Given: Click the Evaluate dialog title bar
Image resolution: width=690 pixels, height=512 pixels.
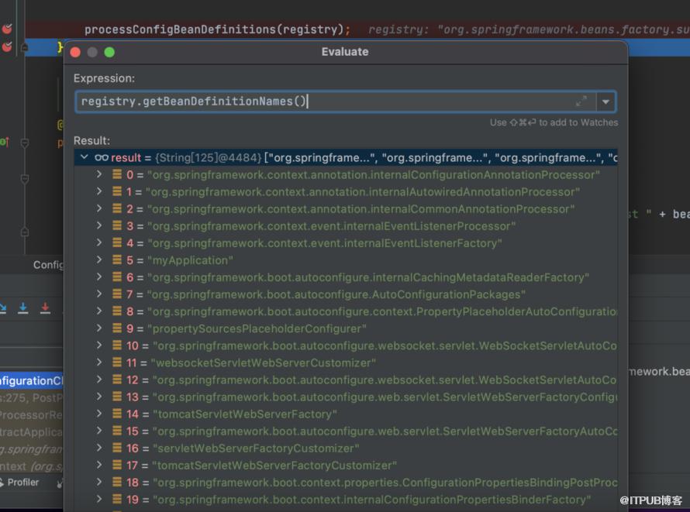Looking at the screenshot, I should tap(345, 52).
